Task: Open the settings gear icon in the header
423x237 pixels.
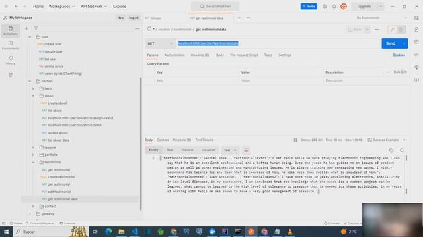Action: coord(325,6)
